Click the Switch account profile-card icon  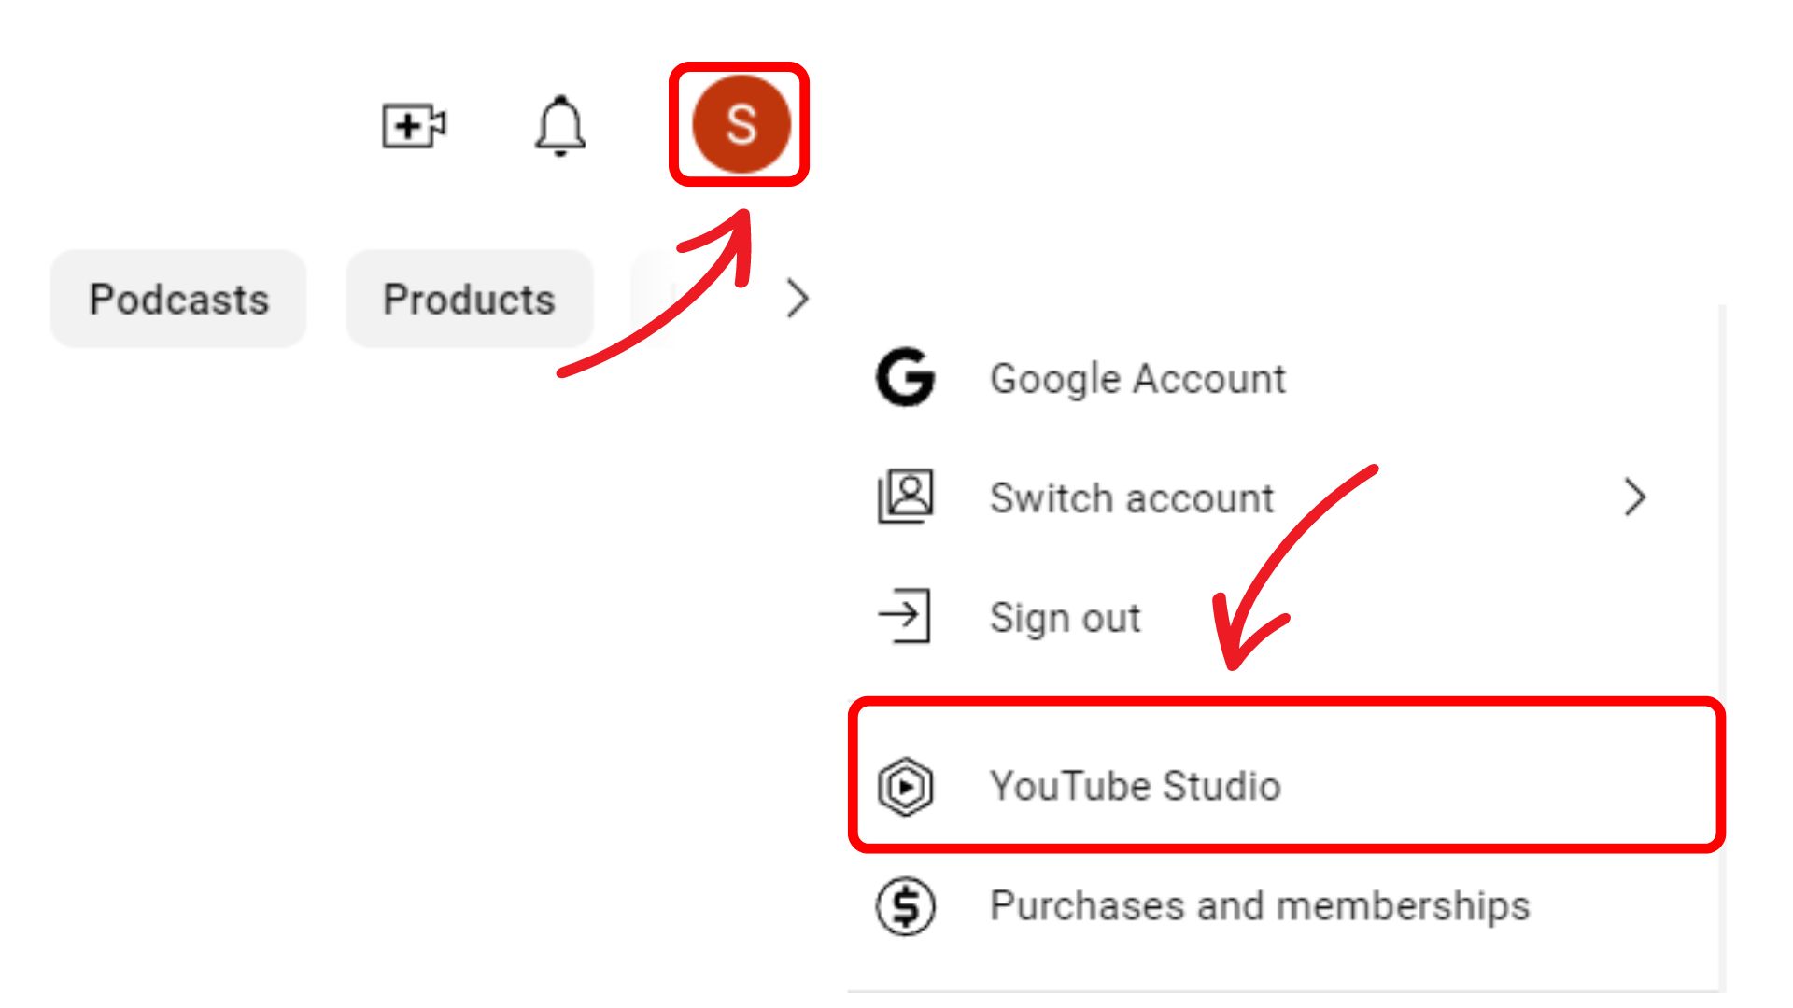(905, 497)
